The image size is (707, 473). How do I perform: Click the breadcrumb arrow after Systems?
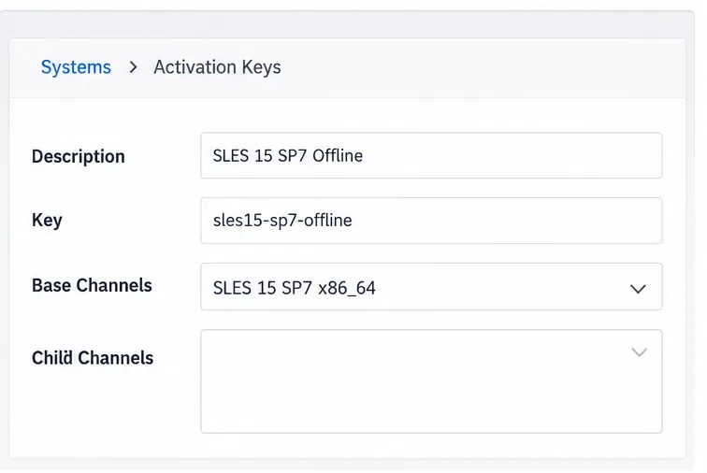point(133,67)
